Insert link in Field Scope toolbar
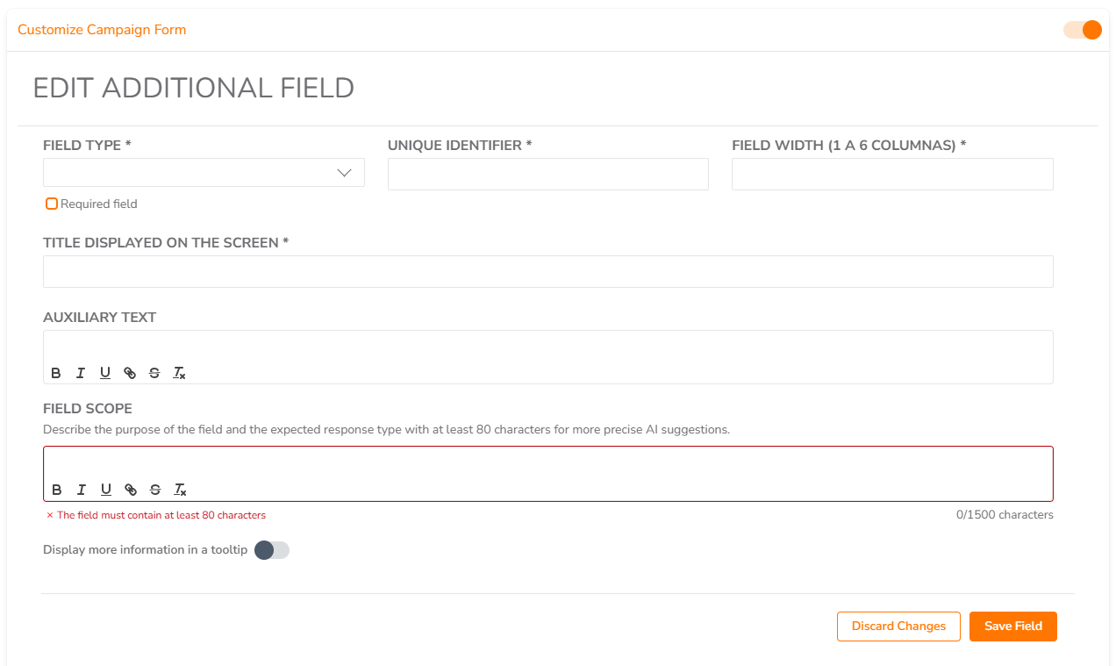Viewport: 1116px width, 666px height. coord(131,490)
